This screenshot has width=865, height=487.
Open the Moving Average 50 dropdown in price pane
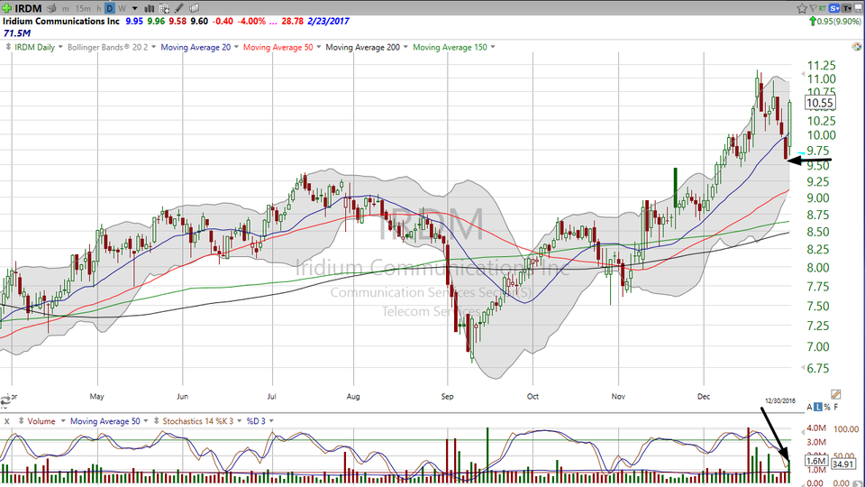pos(318,47)
